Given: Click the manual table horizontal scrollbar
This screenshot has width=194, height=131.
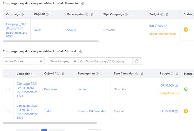Looking at the screenshot, I should (x=50, y=123).
